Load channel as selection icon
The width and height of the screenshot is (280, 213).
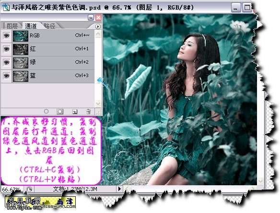tap(46, 112)
